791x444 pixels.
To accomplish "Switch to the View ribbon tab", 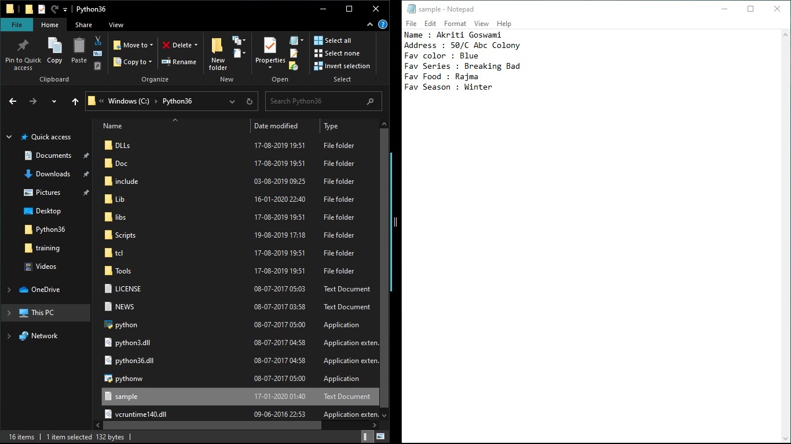I will pyautogui.click(x=116, y=25).
